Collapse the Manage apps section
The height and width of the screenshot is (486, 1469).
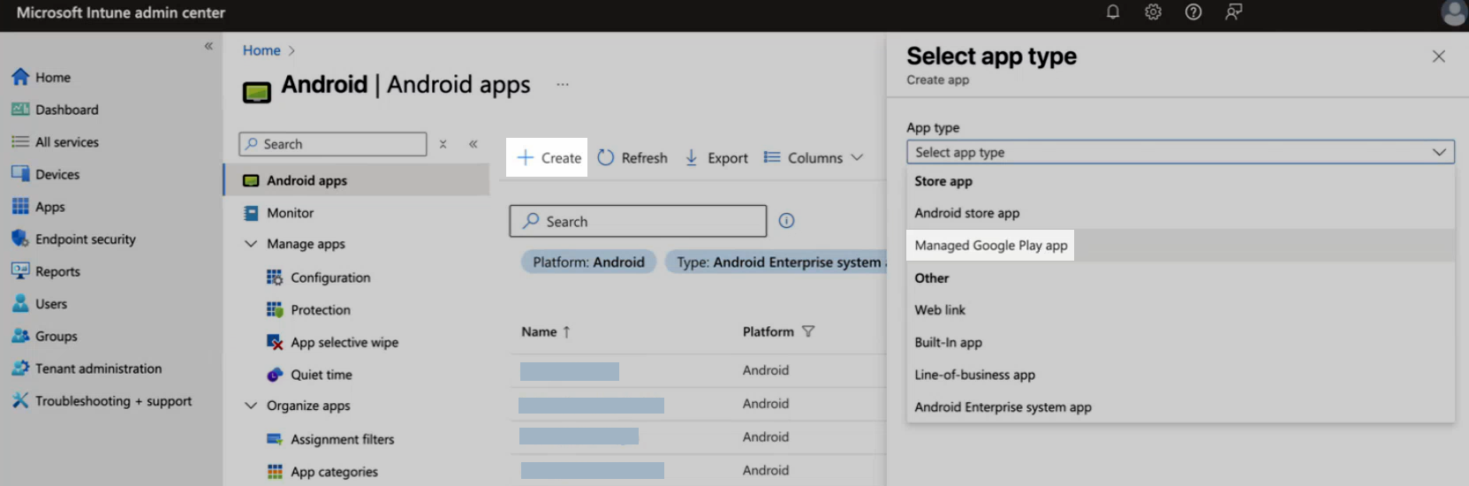click(251, 244)
